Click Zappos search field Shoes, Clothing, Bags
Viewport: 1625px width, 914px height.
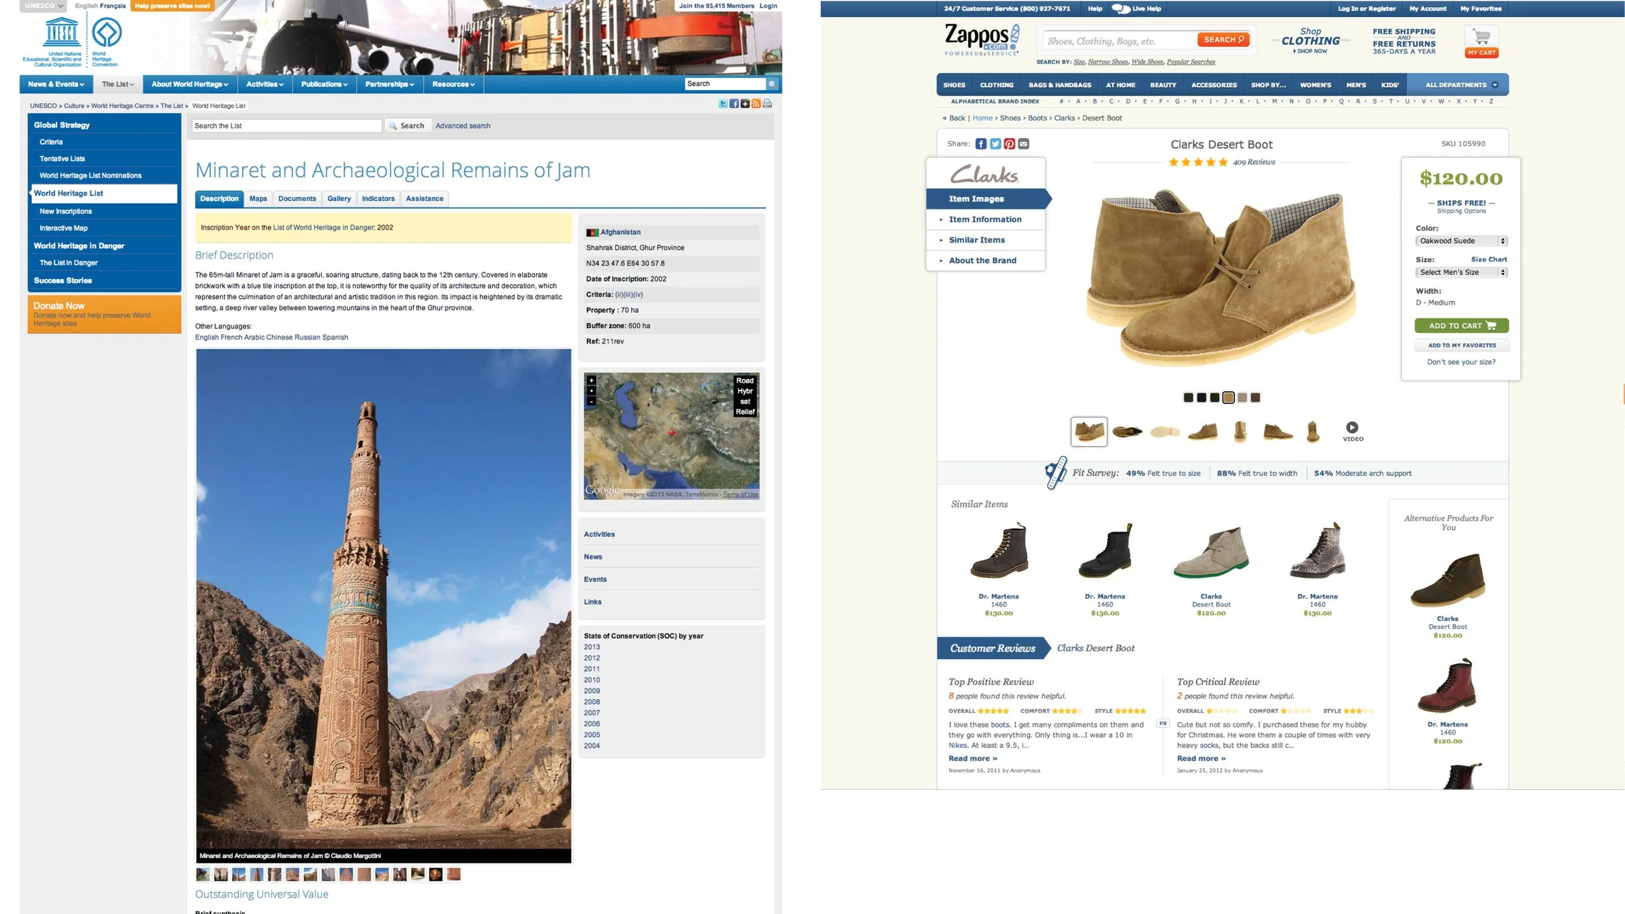click(1119, 41)
